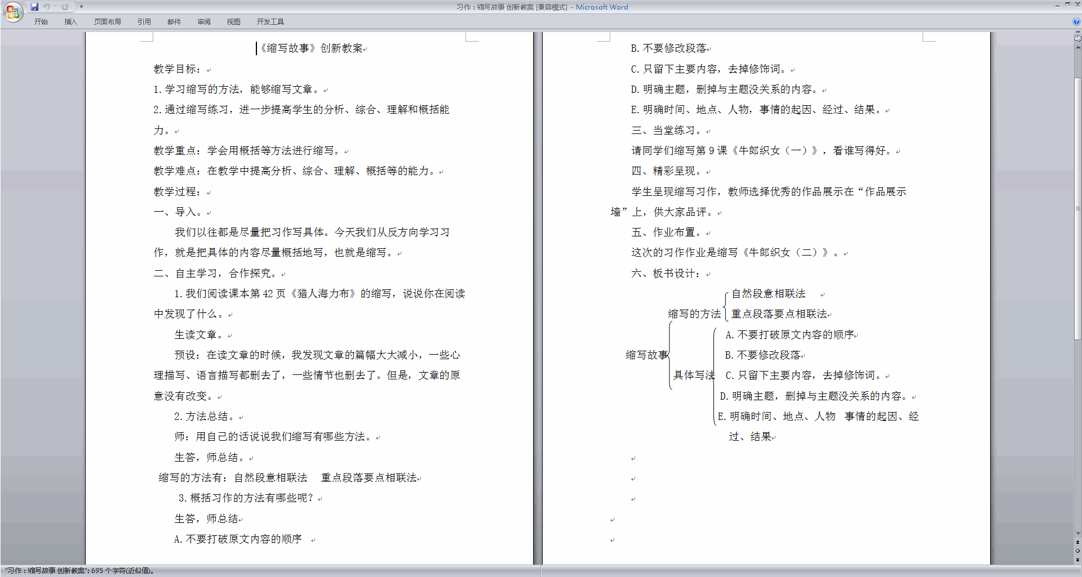Click right page top line B.不要修改段落
This screenshot has width=1082, height=577.
[669, 48]
